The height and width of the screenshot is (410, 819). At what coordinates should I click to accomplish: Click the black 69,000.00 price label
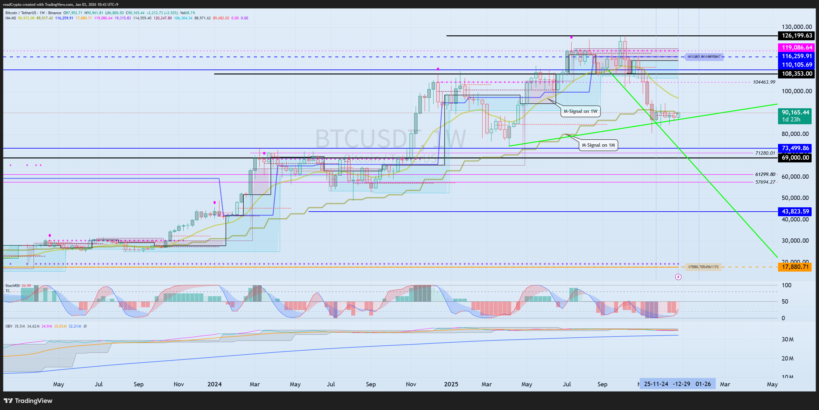point(795,158)
